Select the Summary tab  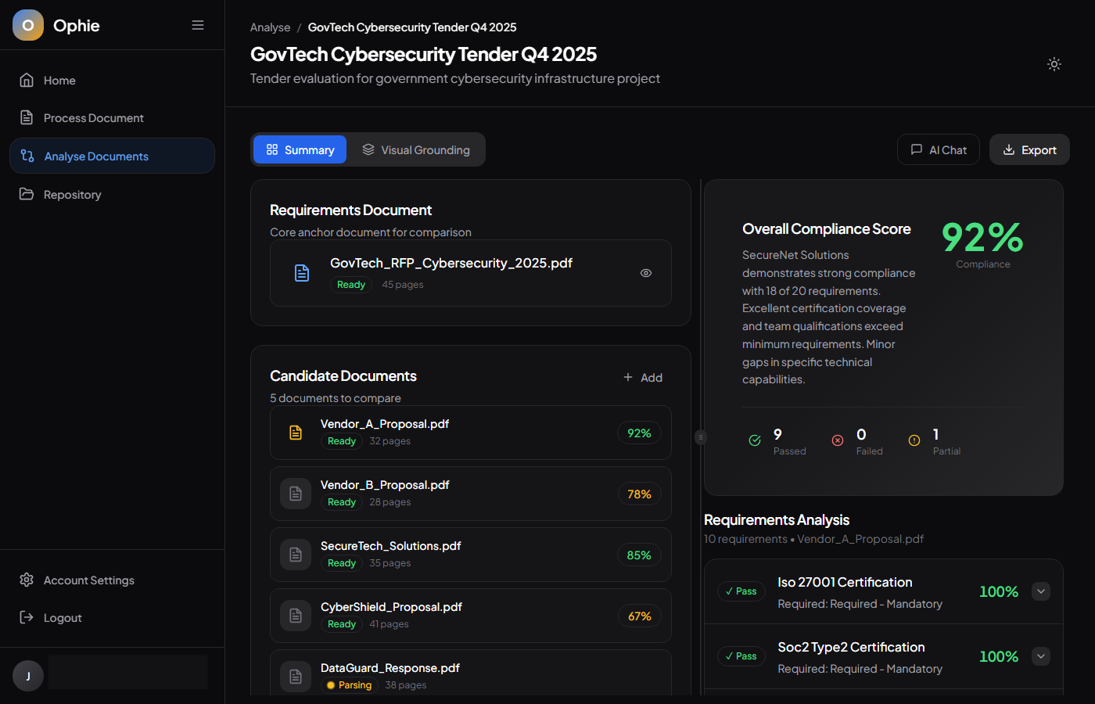click(x=300, y=149)
